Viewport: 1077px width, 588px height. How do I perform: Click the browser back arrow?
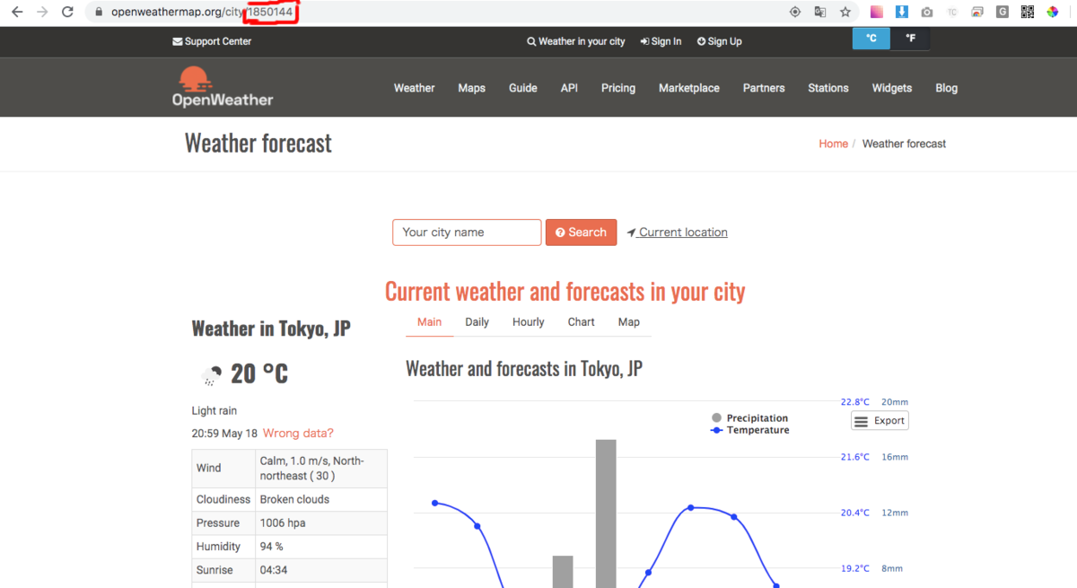pyautogui.click(x=17, y=13)
